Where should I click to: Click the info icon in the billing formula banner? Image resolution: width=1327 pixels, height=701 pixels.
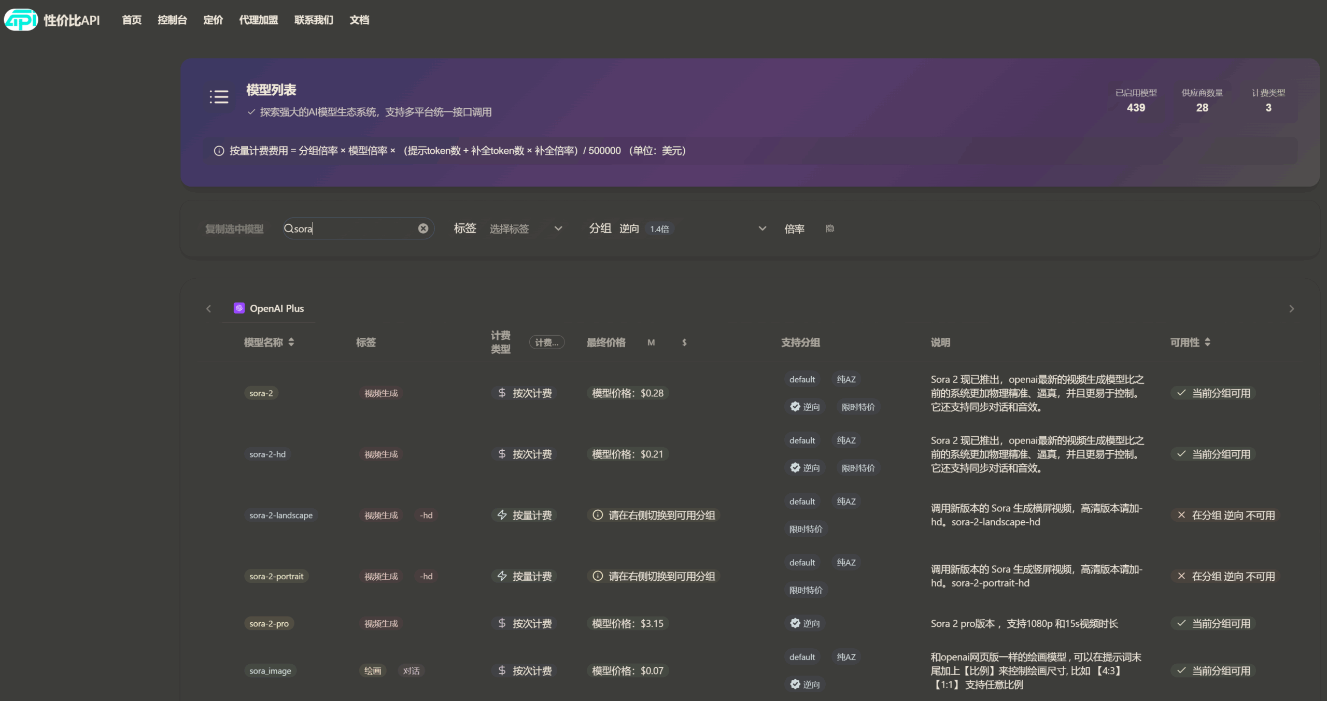click(218, 151)
